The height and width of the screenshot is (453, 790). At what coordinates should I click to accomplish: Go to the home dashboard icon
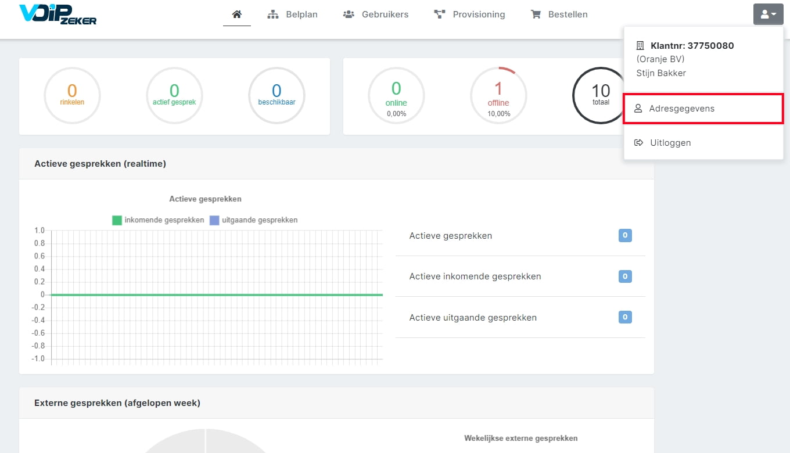pos(236,15)
